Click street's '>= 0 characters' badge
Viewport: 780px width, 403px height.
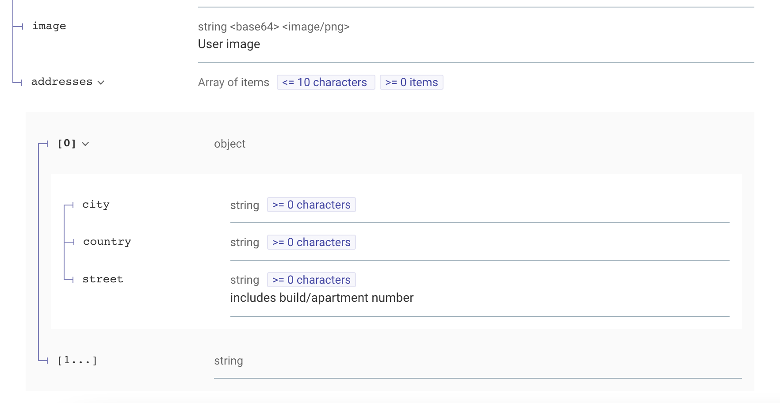(311, 280)
